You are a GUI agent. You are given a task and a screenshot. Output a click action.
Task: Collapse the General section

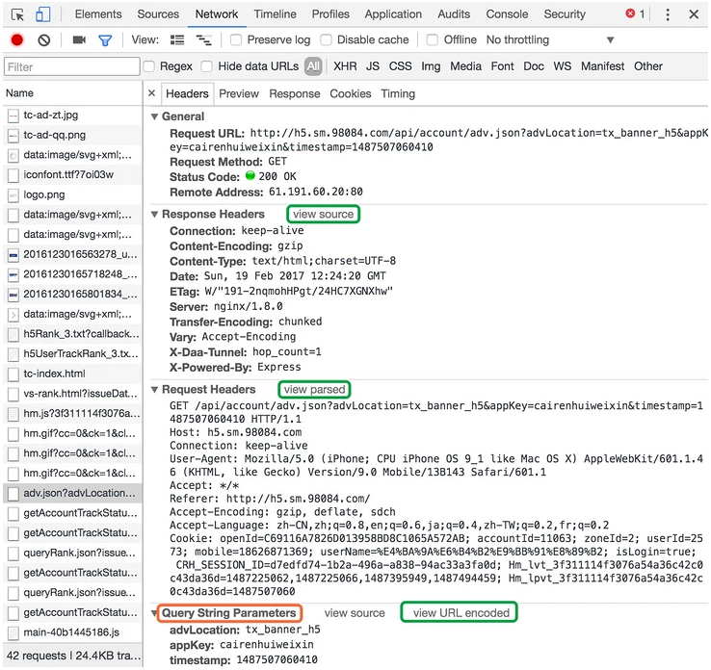coord(154,116)
